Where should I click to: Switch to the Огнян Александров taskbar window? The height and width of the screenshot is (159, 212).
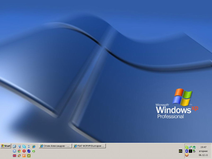(55, 146)
